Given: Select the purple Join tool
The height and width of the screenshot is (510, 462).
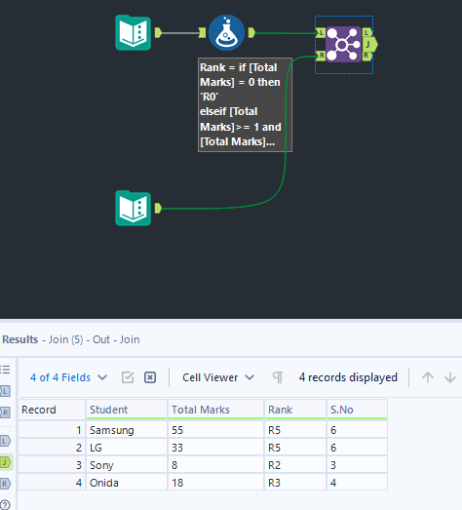Looking at the screenshot, I should (x=343, y=44).
